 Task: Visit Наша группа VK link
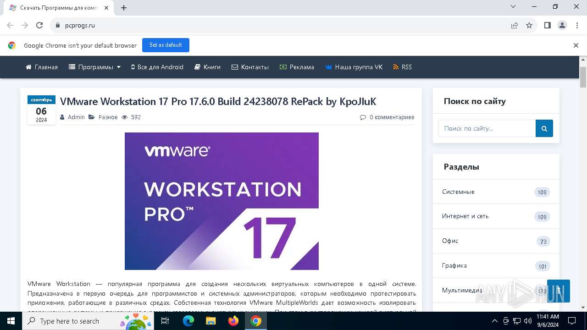coord(354,67)
